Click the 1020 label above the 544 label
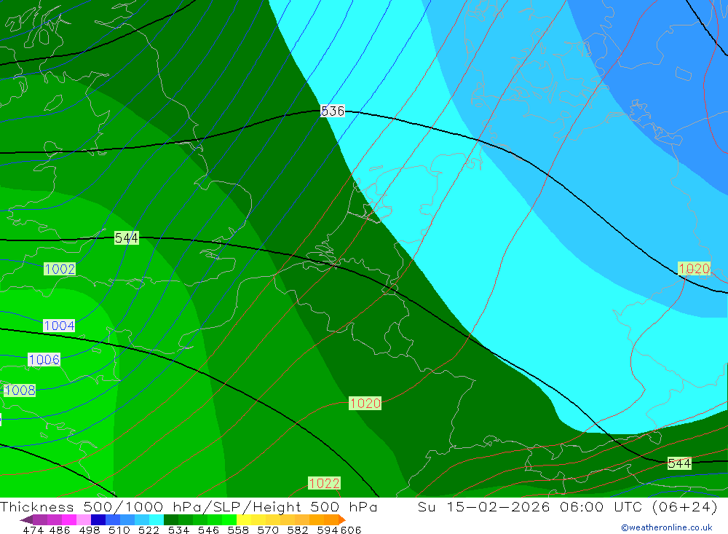The width and height of the screenshot is (728, 534). (x=694, y=269)
